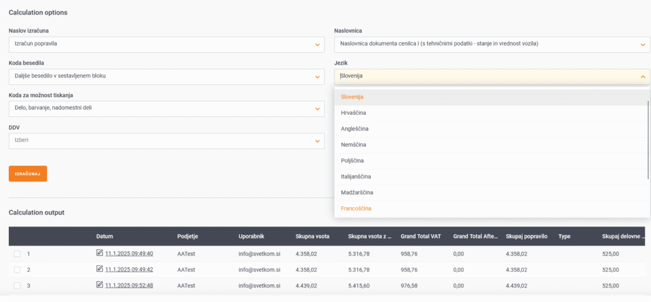Open the 11.1.2025 09:52:48 date link
This screenshot has width=651, height=302.
click(129, 285)
